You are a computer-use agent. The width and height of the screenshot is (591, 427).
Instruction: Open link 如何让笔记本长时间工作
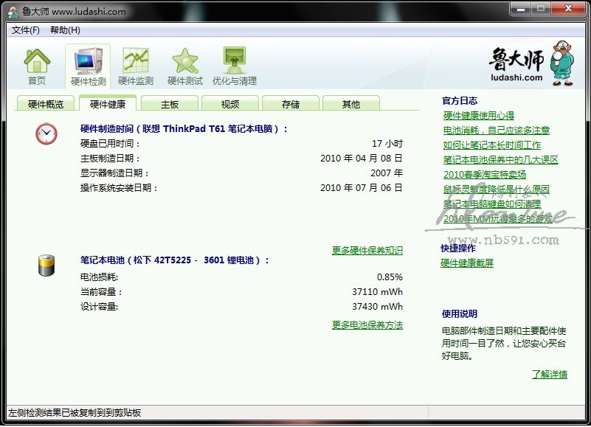(492, 145)
